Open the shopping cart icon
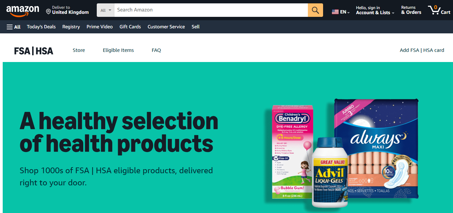 (x=439, y=10)
